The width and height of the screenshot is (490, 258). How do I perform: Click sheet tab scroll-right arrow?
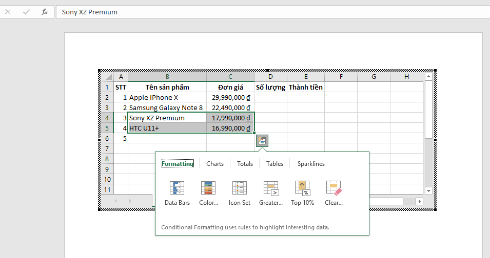[130, 201]
